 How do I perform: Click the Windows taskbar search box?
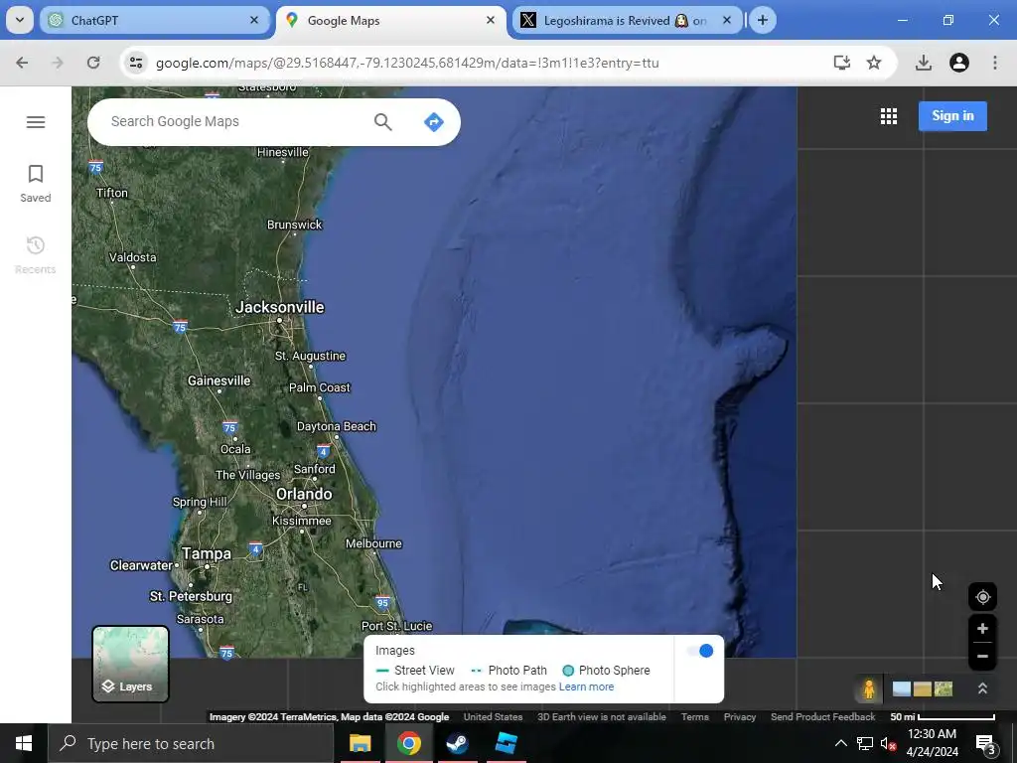[191, 743]
